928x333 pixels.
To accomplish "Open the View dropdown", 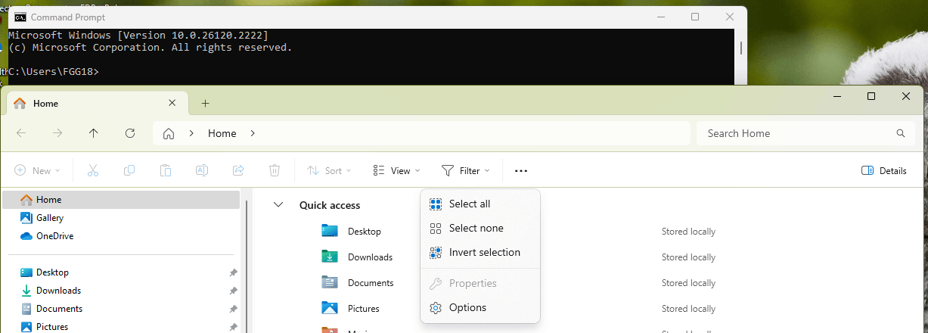I will [x=397, y=171].
